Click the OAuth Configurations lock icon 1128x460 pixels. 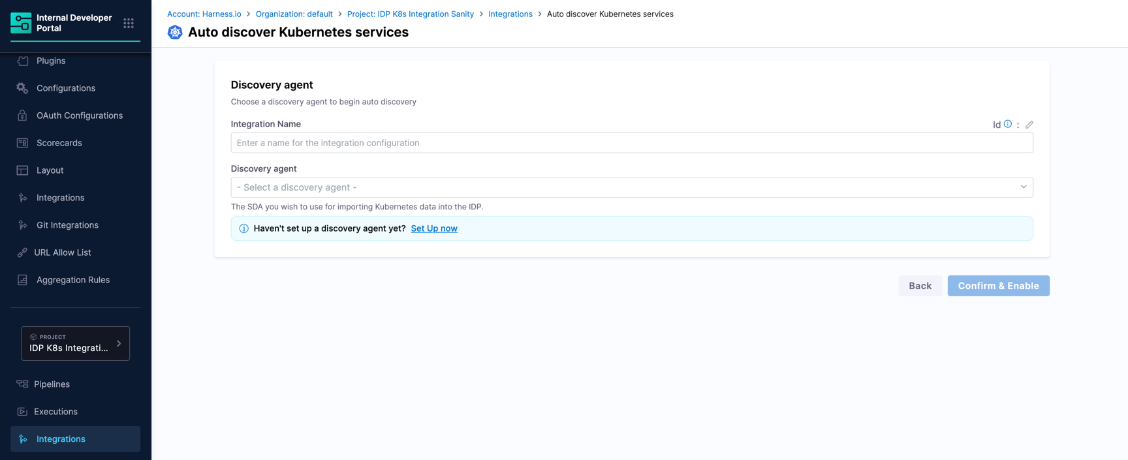pyautogui.click(x=23, y=115)
